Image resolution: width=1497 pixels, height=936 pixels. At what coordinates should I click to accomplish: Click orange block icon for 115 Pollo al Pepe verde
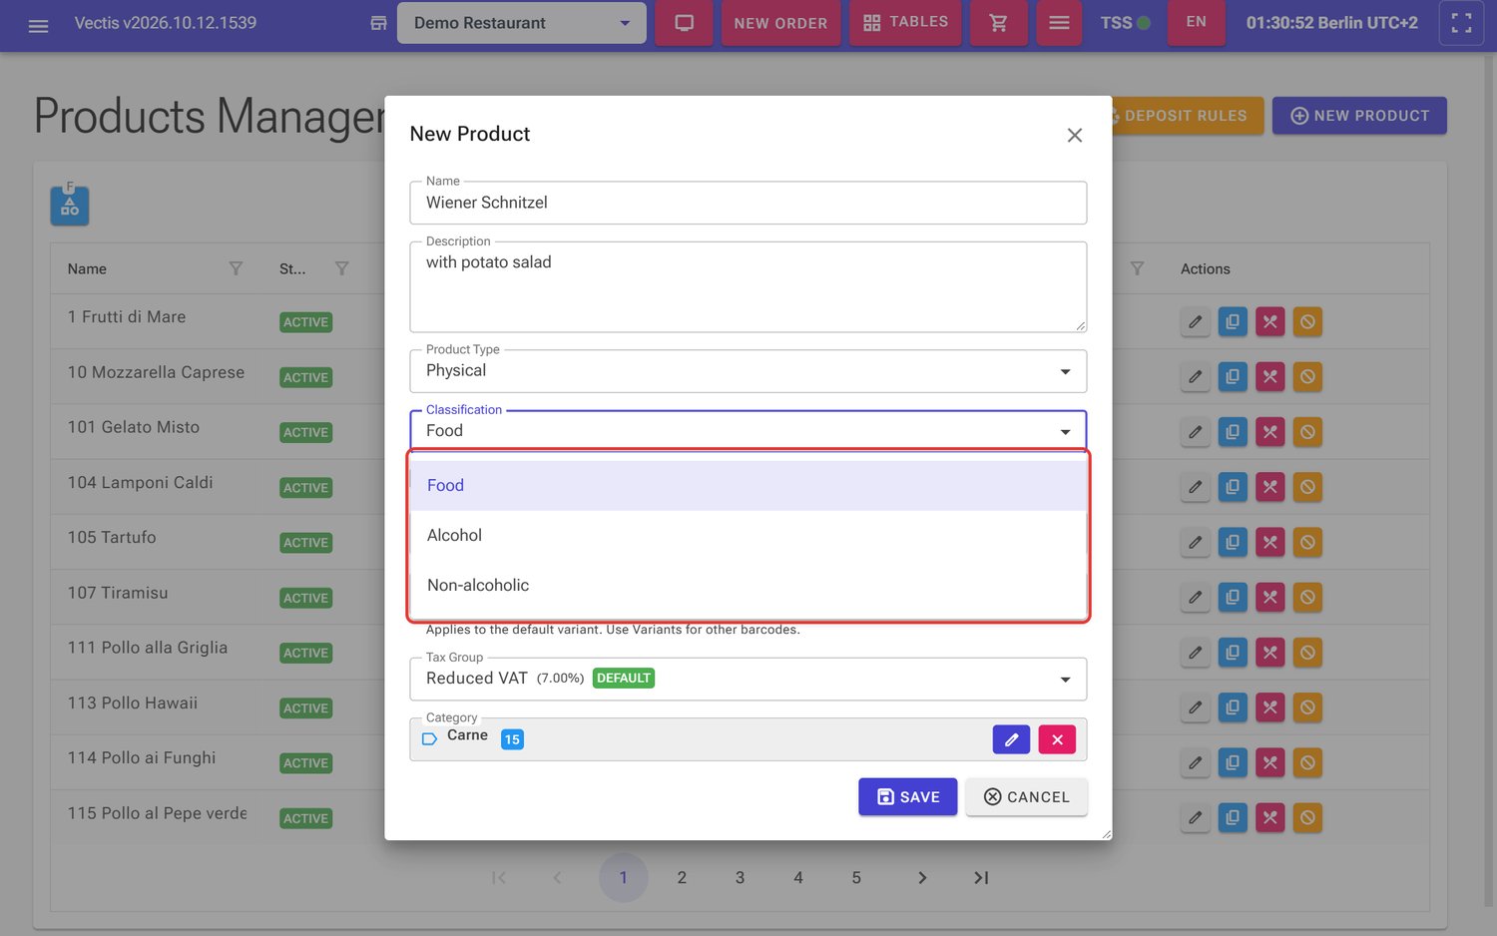point(1307,817)
